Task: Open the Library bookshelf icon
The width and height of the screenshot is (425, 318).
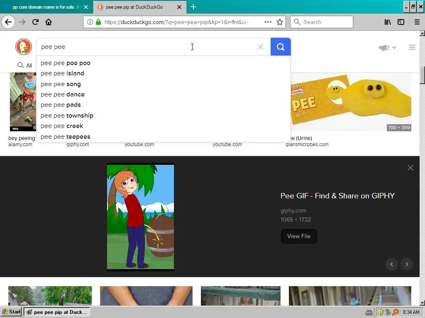Action: click(x=388, y=22)
